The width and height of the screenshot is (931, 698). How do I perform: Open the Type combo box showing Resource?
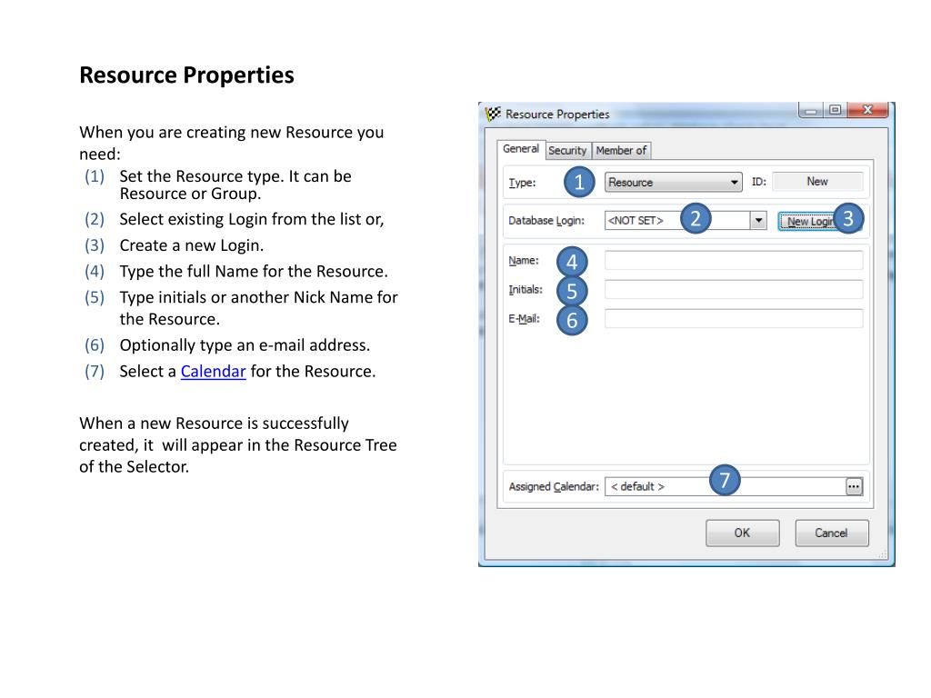[x=674, y=182]
